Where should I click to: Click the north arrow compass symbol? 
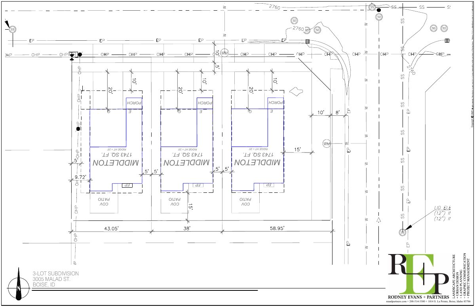[18, 284]
